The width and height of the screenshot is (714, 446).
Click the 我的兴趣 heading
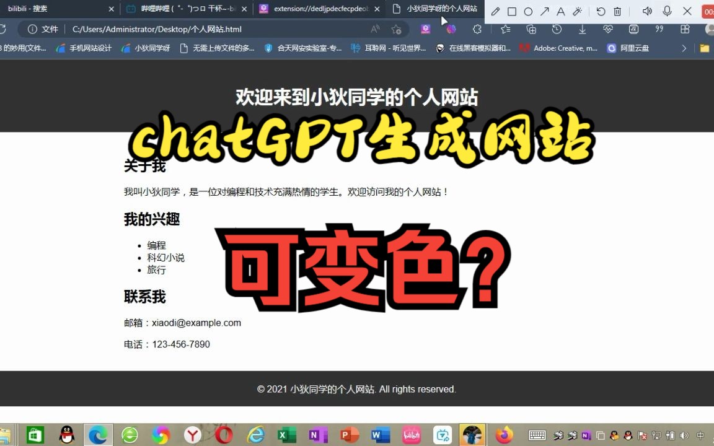152,219
